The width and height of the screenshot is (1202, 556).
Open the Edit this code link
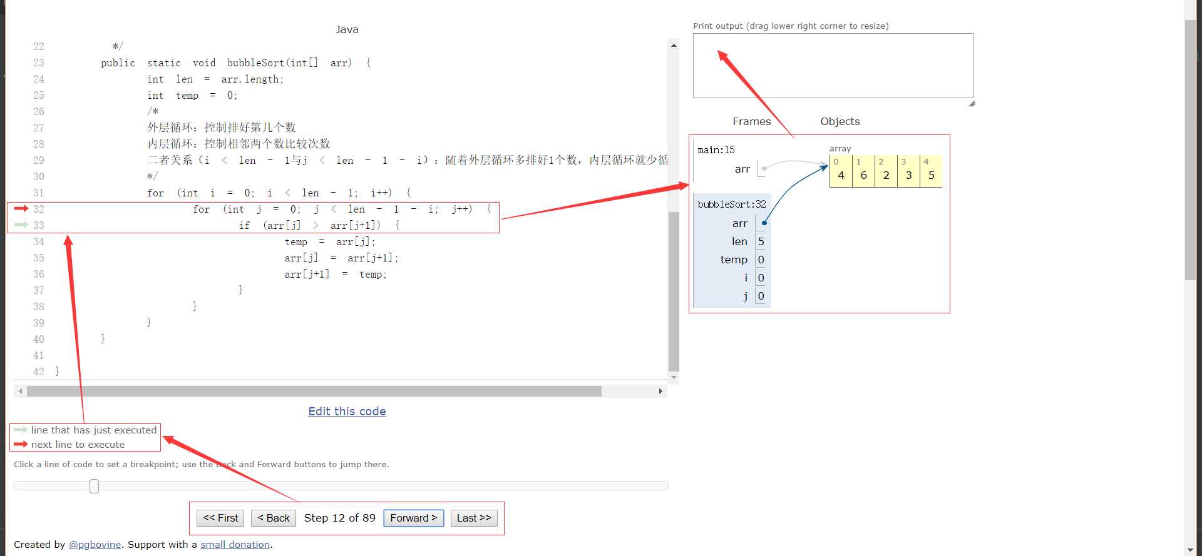click(x=347, y=411)
